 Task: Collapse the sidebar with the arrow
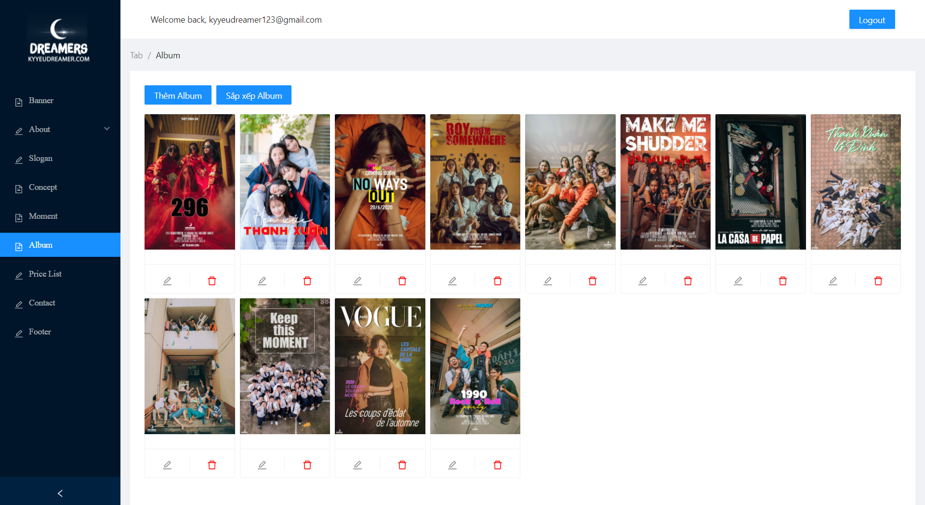(60, 493)
